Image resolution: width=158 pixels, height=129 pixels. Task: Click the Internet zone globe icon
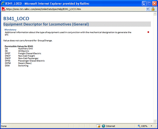click(x=103, y=126)
